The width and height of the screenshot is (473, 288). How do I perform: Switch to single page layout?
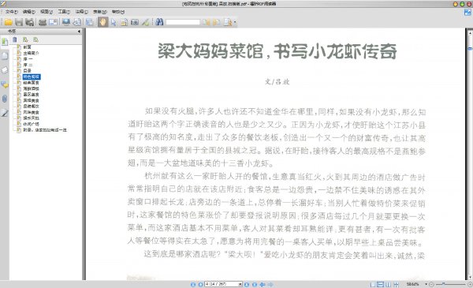pos(373,284)
